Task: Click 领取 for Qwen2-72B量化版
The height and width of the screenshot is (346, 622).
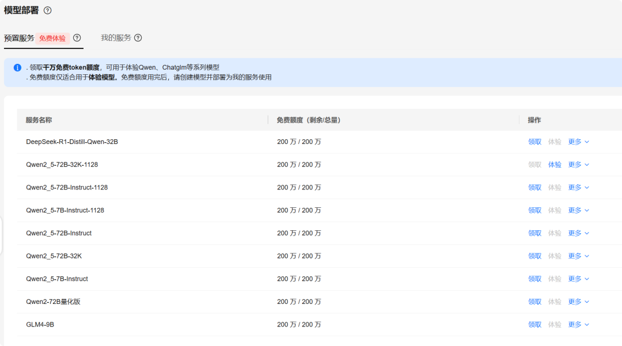Action: [534, 302]
